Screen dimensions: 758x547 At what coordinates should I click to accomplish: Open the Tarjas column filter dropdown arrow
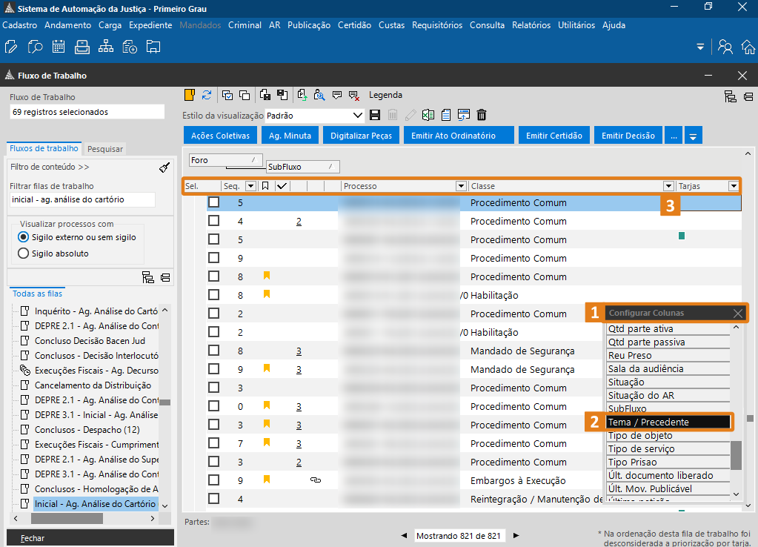pyautogui.click(x=734, y=186)
